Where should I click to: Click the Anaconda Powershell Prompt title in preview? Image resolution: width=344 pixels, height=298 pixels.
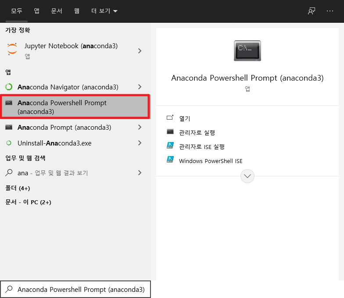pyautogui.click(x=247, y=78)
